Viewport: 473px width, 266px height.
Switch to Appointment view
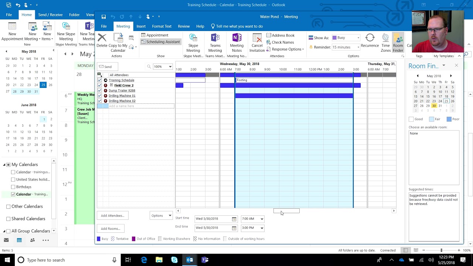154,35
